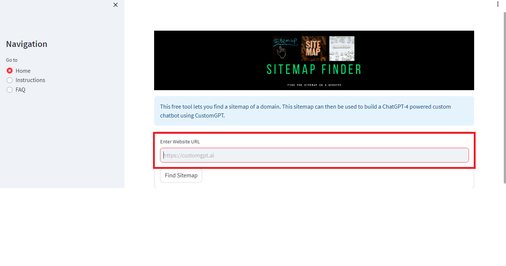Image resolution: width=506 pixels, height=266 pixels.
Task: Click the green SITEMAP FINDER title
Action: point(314,69)
